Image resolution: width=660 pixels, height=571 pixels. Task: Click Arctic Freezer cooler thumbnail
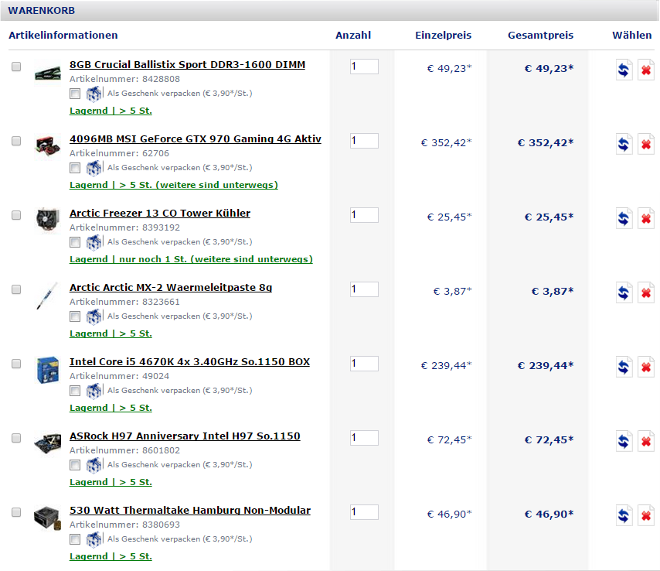[x=48, y=221]
